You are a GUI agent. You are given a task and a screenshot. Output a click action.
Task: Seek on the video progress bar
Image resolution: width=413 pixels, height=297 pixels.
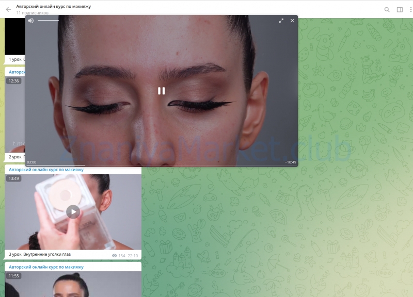(x=155, y=166)
